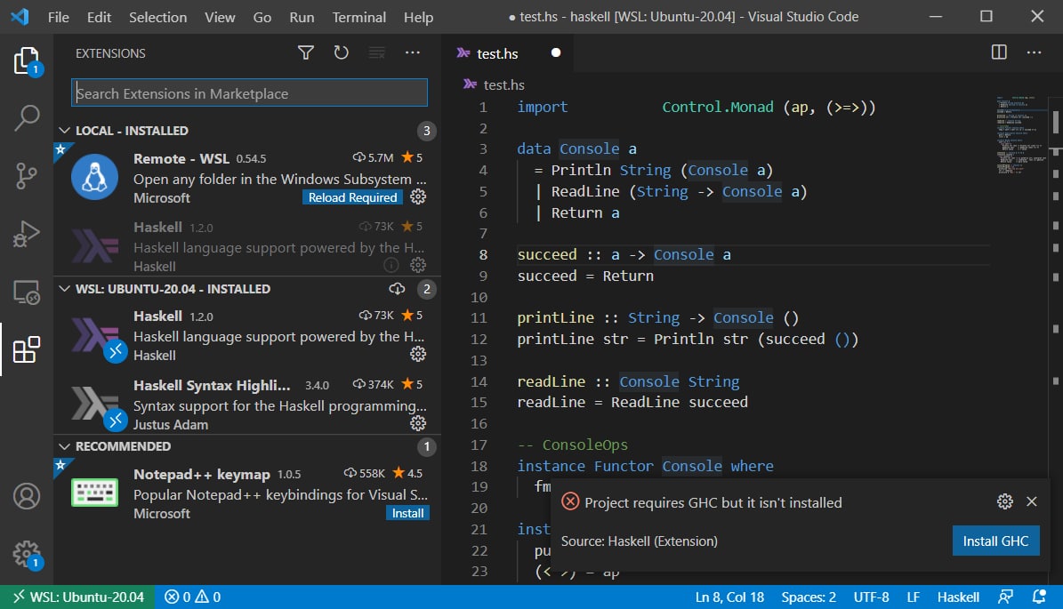Click Reload Required for Remote - WSL
The image size is (1063, 609).
click(352, 197)
